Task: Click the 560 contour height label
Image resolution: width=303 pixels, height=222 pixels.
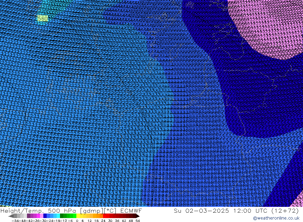Action: click(43, 18)
